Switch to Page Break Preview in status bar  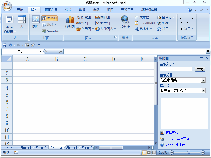coord(154,152)
